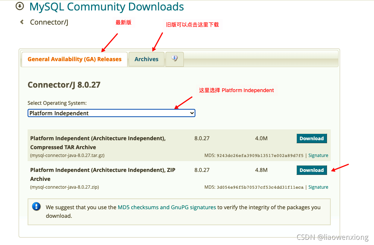Switch to General Availability (GA) Releases tab
Image resolution: width=374 pixels, height=245 pixels.
pyautogui.click(x=75, y=59)
